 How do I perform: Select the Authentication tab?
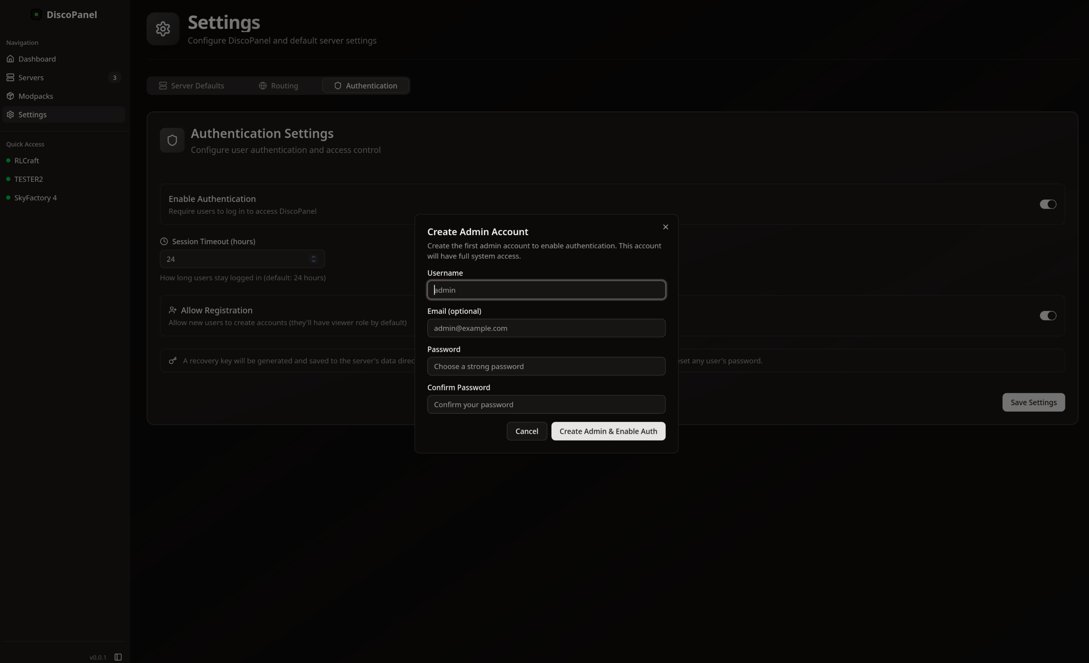(x=366, y=85)
